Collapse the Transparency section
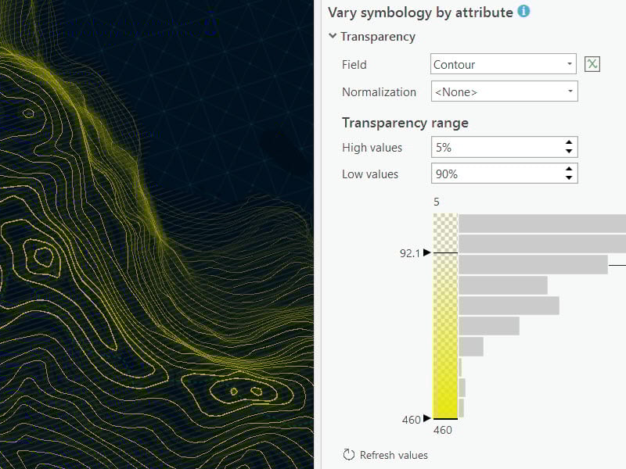626x469 pixels. [x=333, y=37]
